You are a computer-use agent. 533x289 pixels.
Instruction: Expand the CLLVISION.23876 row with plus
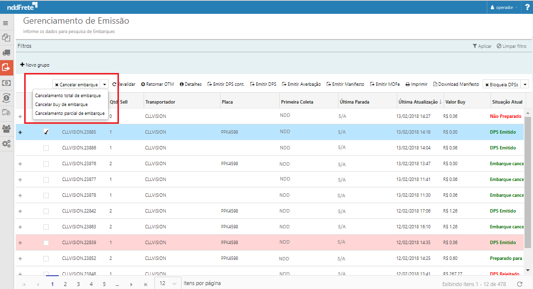(20, 164)
